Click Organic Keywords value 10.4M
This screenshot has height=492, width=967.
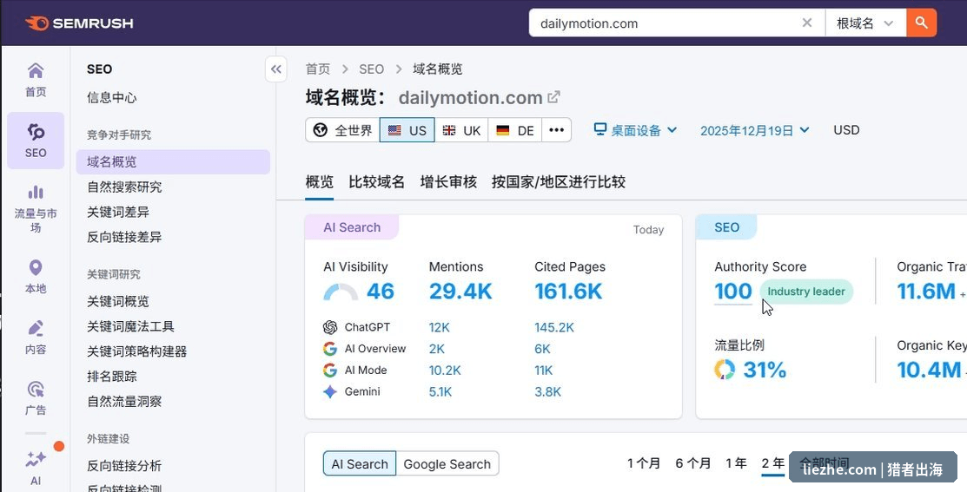point(929,370)
